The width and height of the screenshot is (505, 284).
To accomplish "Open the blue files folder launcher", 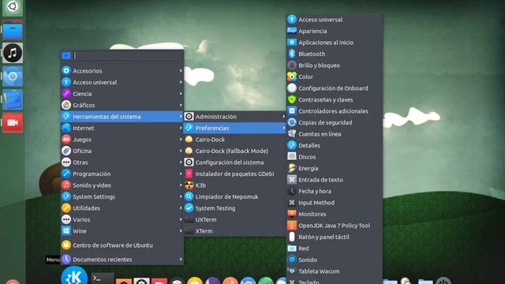I will pos(13,31).
